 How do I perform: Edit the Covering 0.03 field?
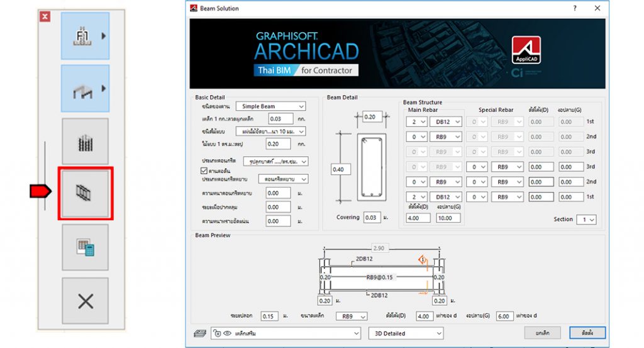click(x=372, y=217)
